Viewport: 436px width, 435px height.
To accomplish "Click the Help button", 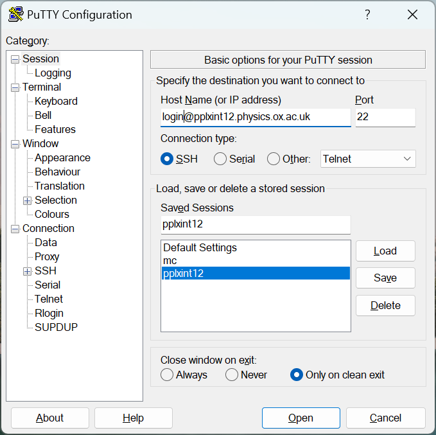I will [x=134, y=418].
